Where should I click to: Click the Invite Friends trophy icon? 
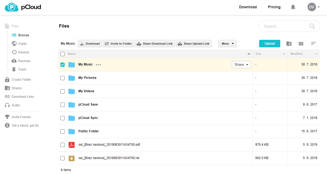tap(7, 117)
